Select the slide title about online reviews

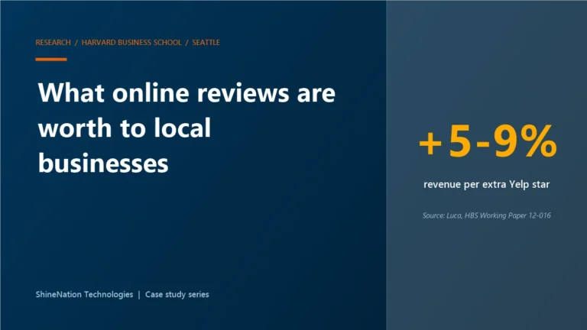[186, 128]
